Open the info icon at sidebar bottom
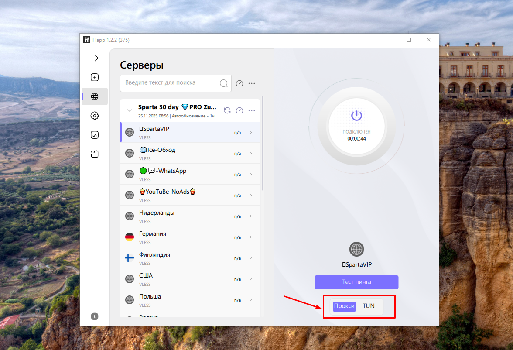The width and height of the screenshot is (513, 350). tap(95, 316)
